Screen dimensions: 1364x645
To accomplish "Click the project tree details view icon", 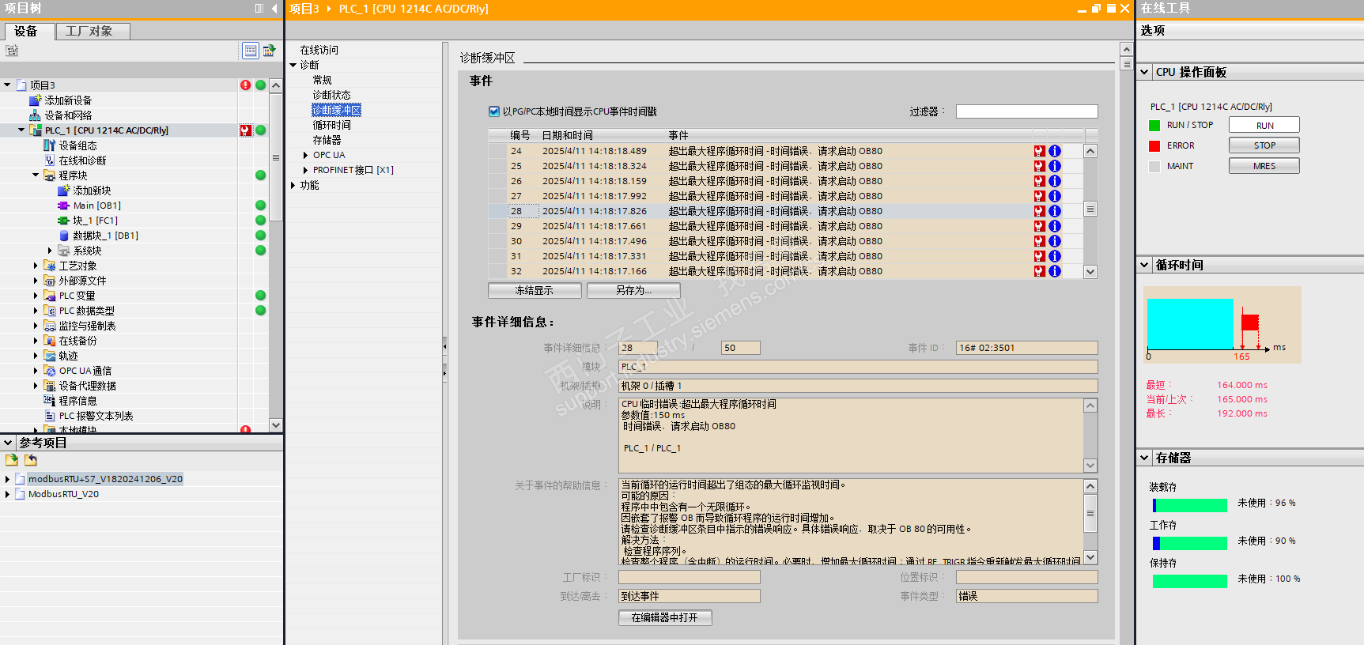I will [251, 51].
